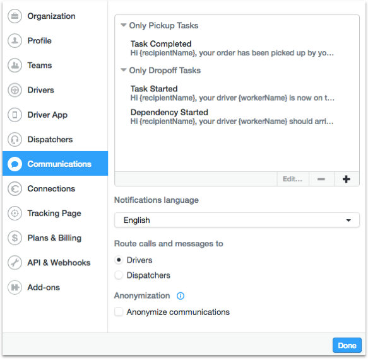Add a notification with plus button
368x359 pixels.
tap(347, 179)
